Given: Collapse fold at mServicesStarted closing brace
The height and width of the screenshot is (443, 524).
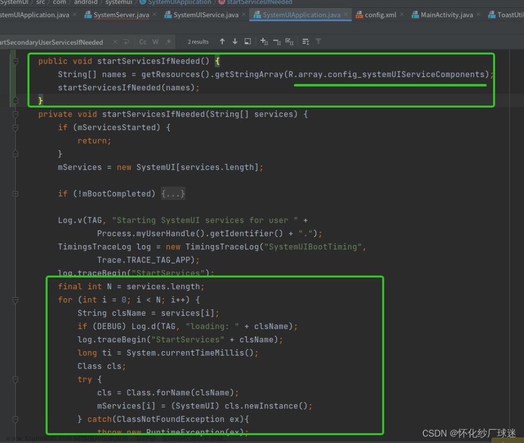Looking at the screenshot, I should (15, 153).
